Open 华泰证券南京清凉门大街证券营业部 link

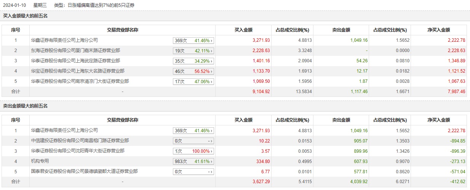click(80, 81)
